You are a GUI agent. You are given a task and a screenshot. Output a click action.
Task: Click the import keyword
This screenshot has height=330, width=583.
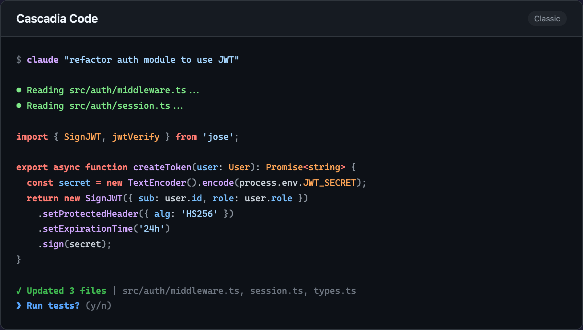click(32, 137)
